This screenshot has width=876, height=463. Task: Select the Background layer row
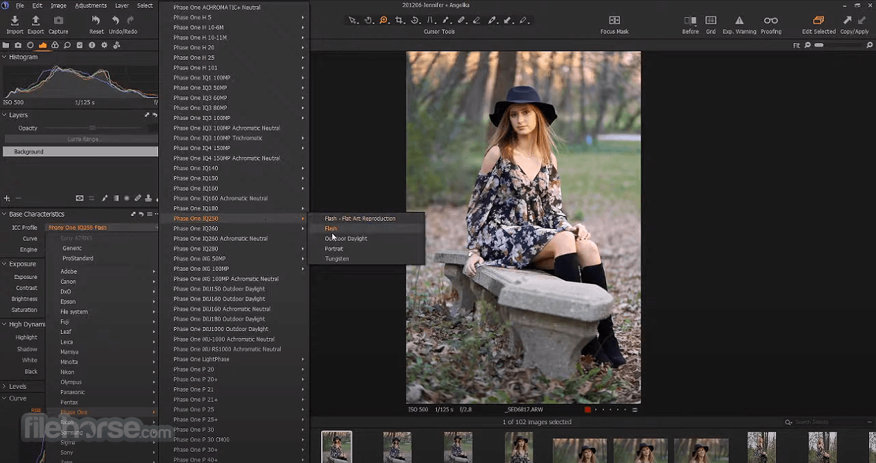click(x=80, y=151)
